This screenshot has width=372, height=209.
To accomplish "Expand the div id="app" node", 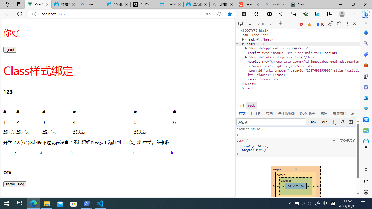I will coord(246,48).
